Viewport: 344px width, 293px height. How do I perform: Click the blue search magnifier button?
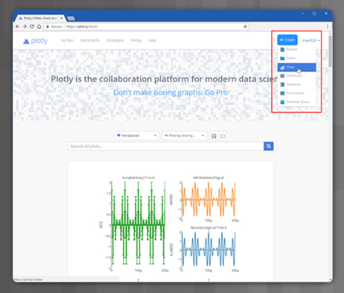268,146
